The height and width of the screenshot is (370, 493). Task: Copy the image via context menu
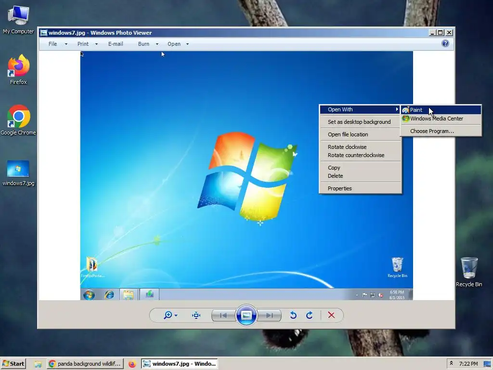coord(360,168)
